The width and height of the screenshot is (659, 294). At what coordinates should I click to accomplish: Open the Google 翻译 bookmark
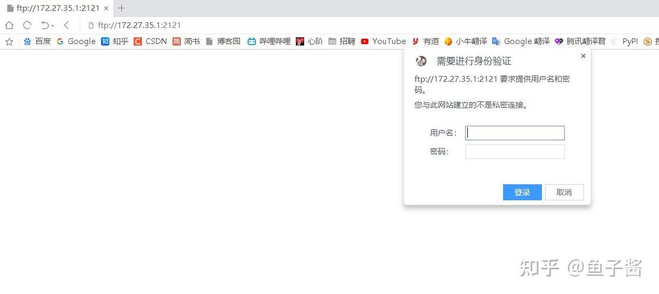(x=521, y=41)
